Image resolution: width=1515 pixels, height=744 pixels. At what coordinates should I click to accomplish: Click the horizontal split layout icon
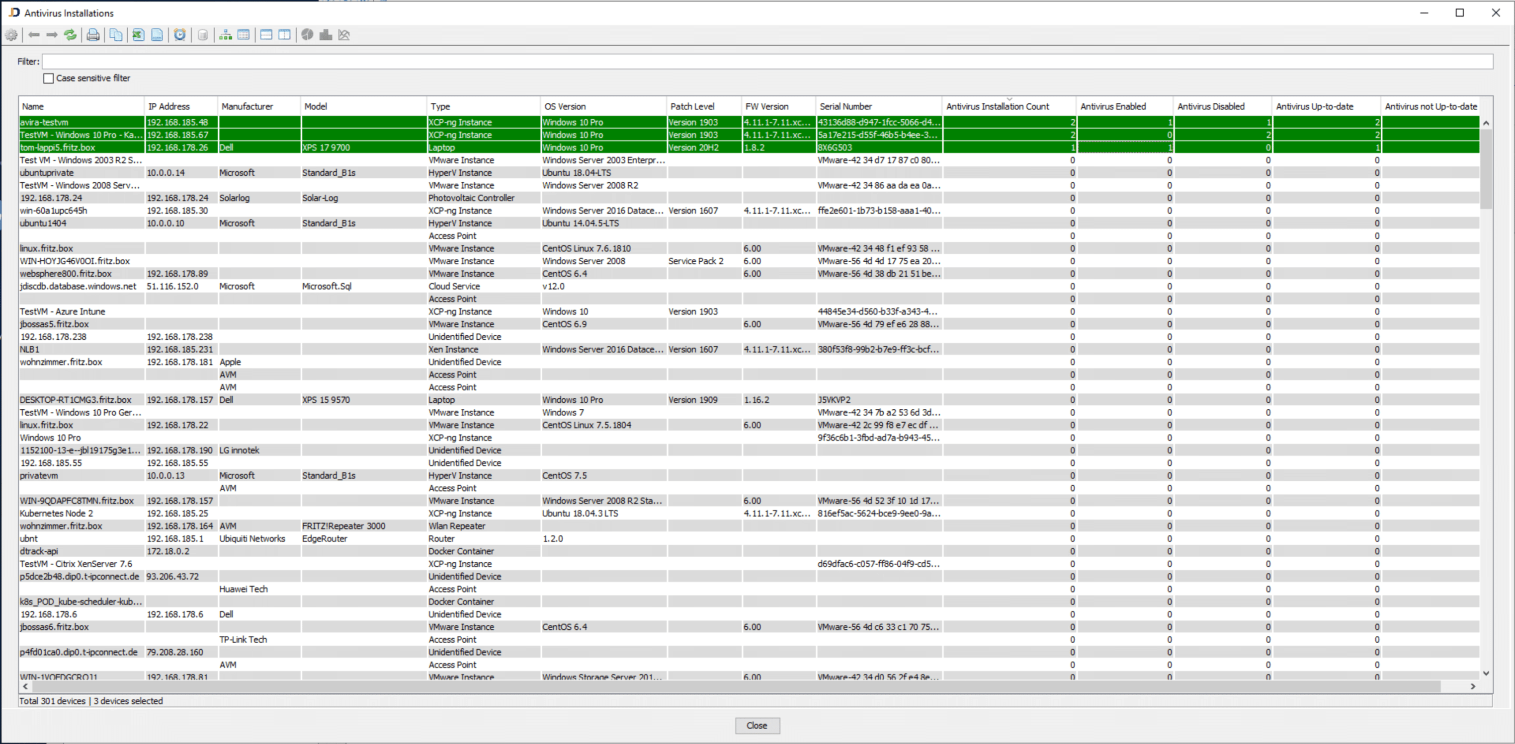pos(266,35)
